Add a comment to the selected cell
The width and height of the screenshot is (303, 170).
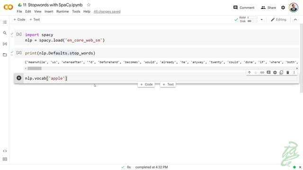pyautogui.click(x=268, y=72)
